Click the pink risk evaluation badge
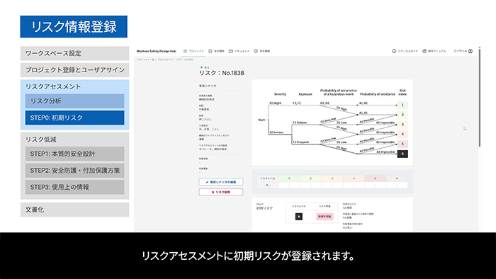Image resolution: width=496 pixels, height=279 pixels. point(325,217)
